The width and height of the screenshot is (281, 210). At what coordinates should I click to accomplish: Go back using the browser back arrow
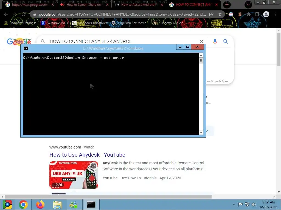point(6,14)
